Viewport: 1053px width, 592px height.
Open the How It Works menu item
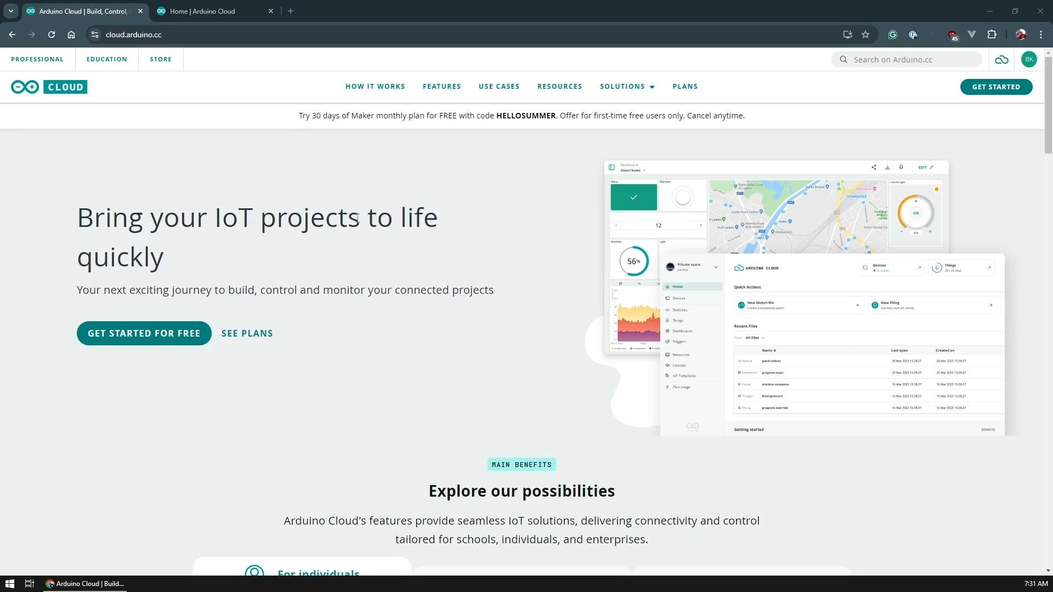(375, 87)
